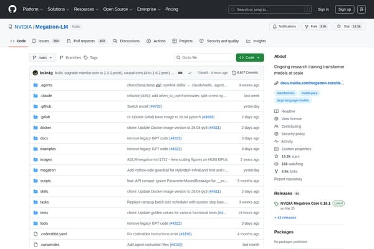Open the docs folder
The width and height of the screenshot is (374, 249).
[x=44, y=138]
